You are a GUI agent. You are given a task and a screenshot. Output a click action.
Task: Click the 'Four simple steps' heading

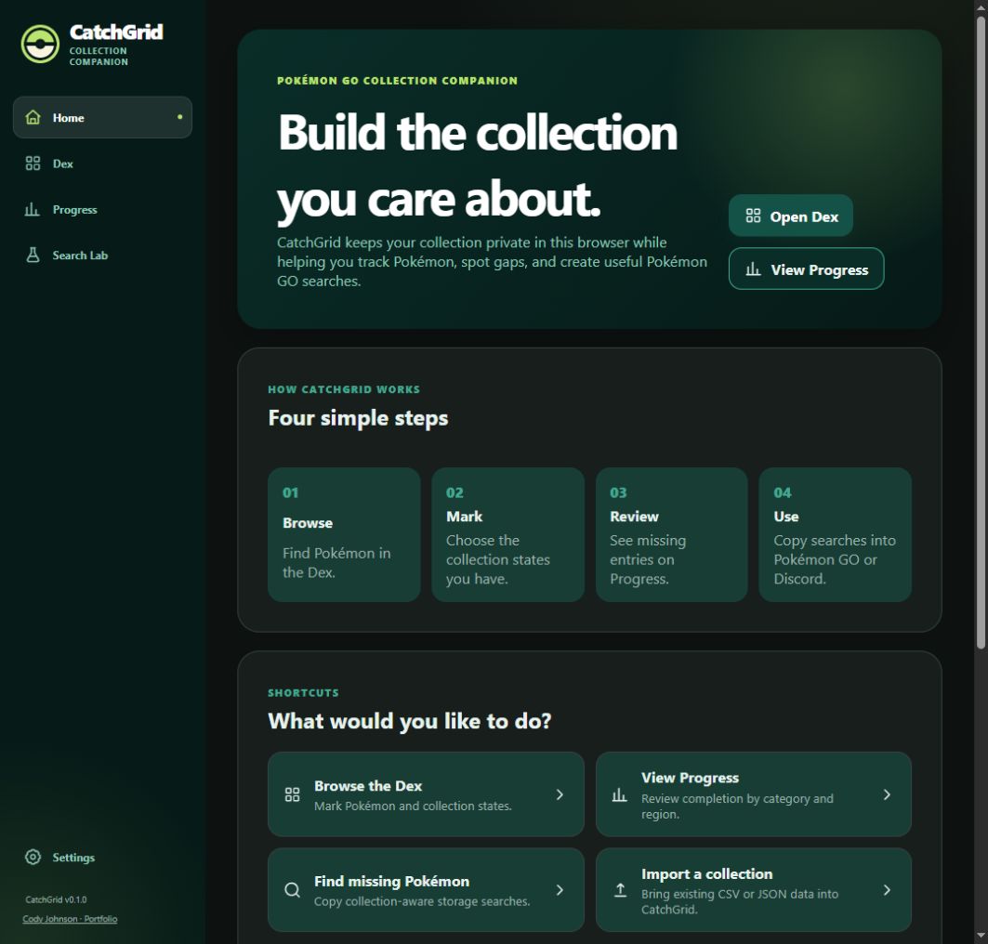pyautogui.click(x=358, y=418)
